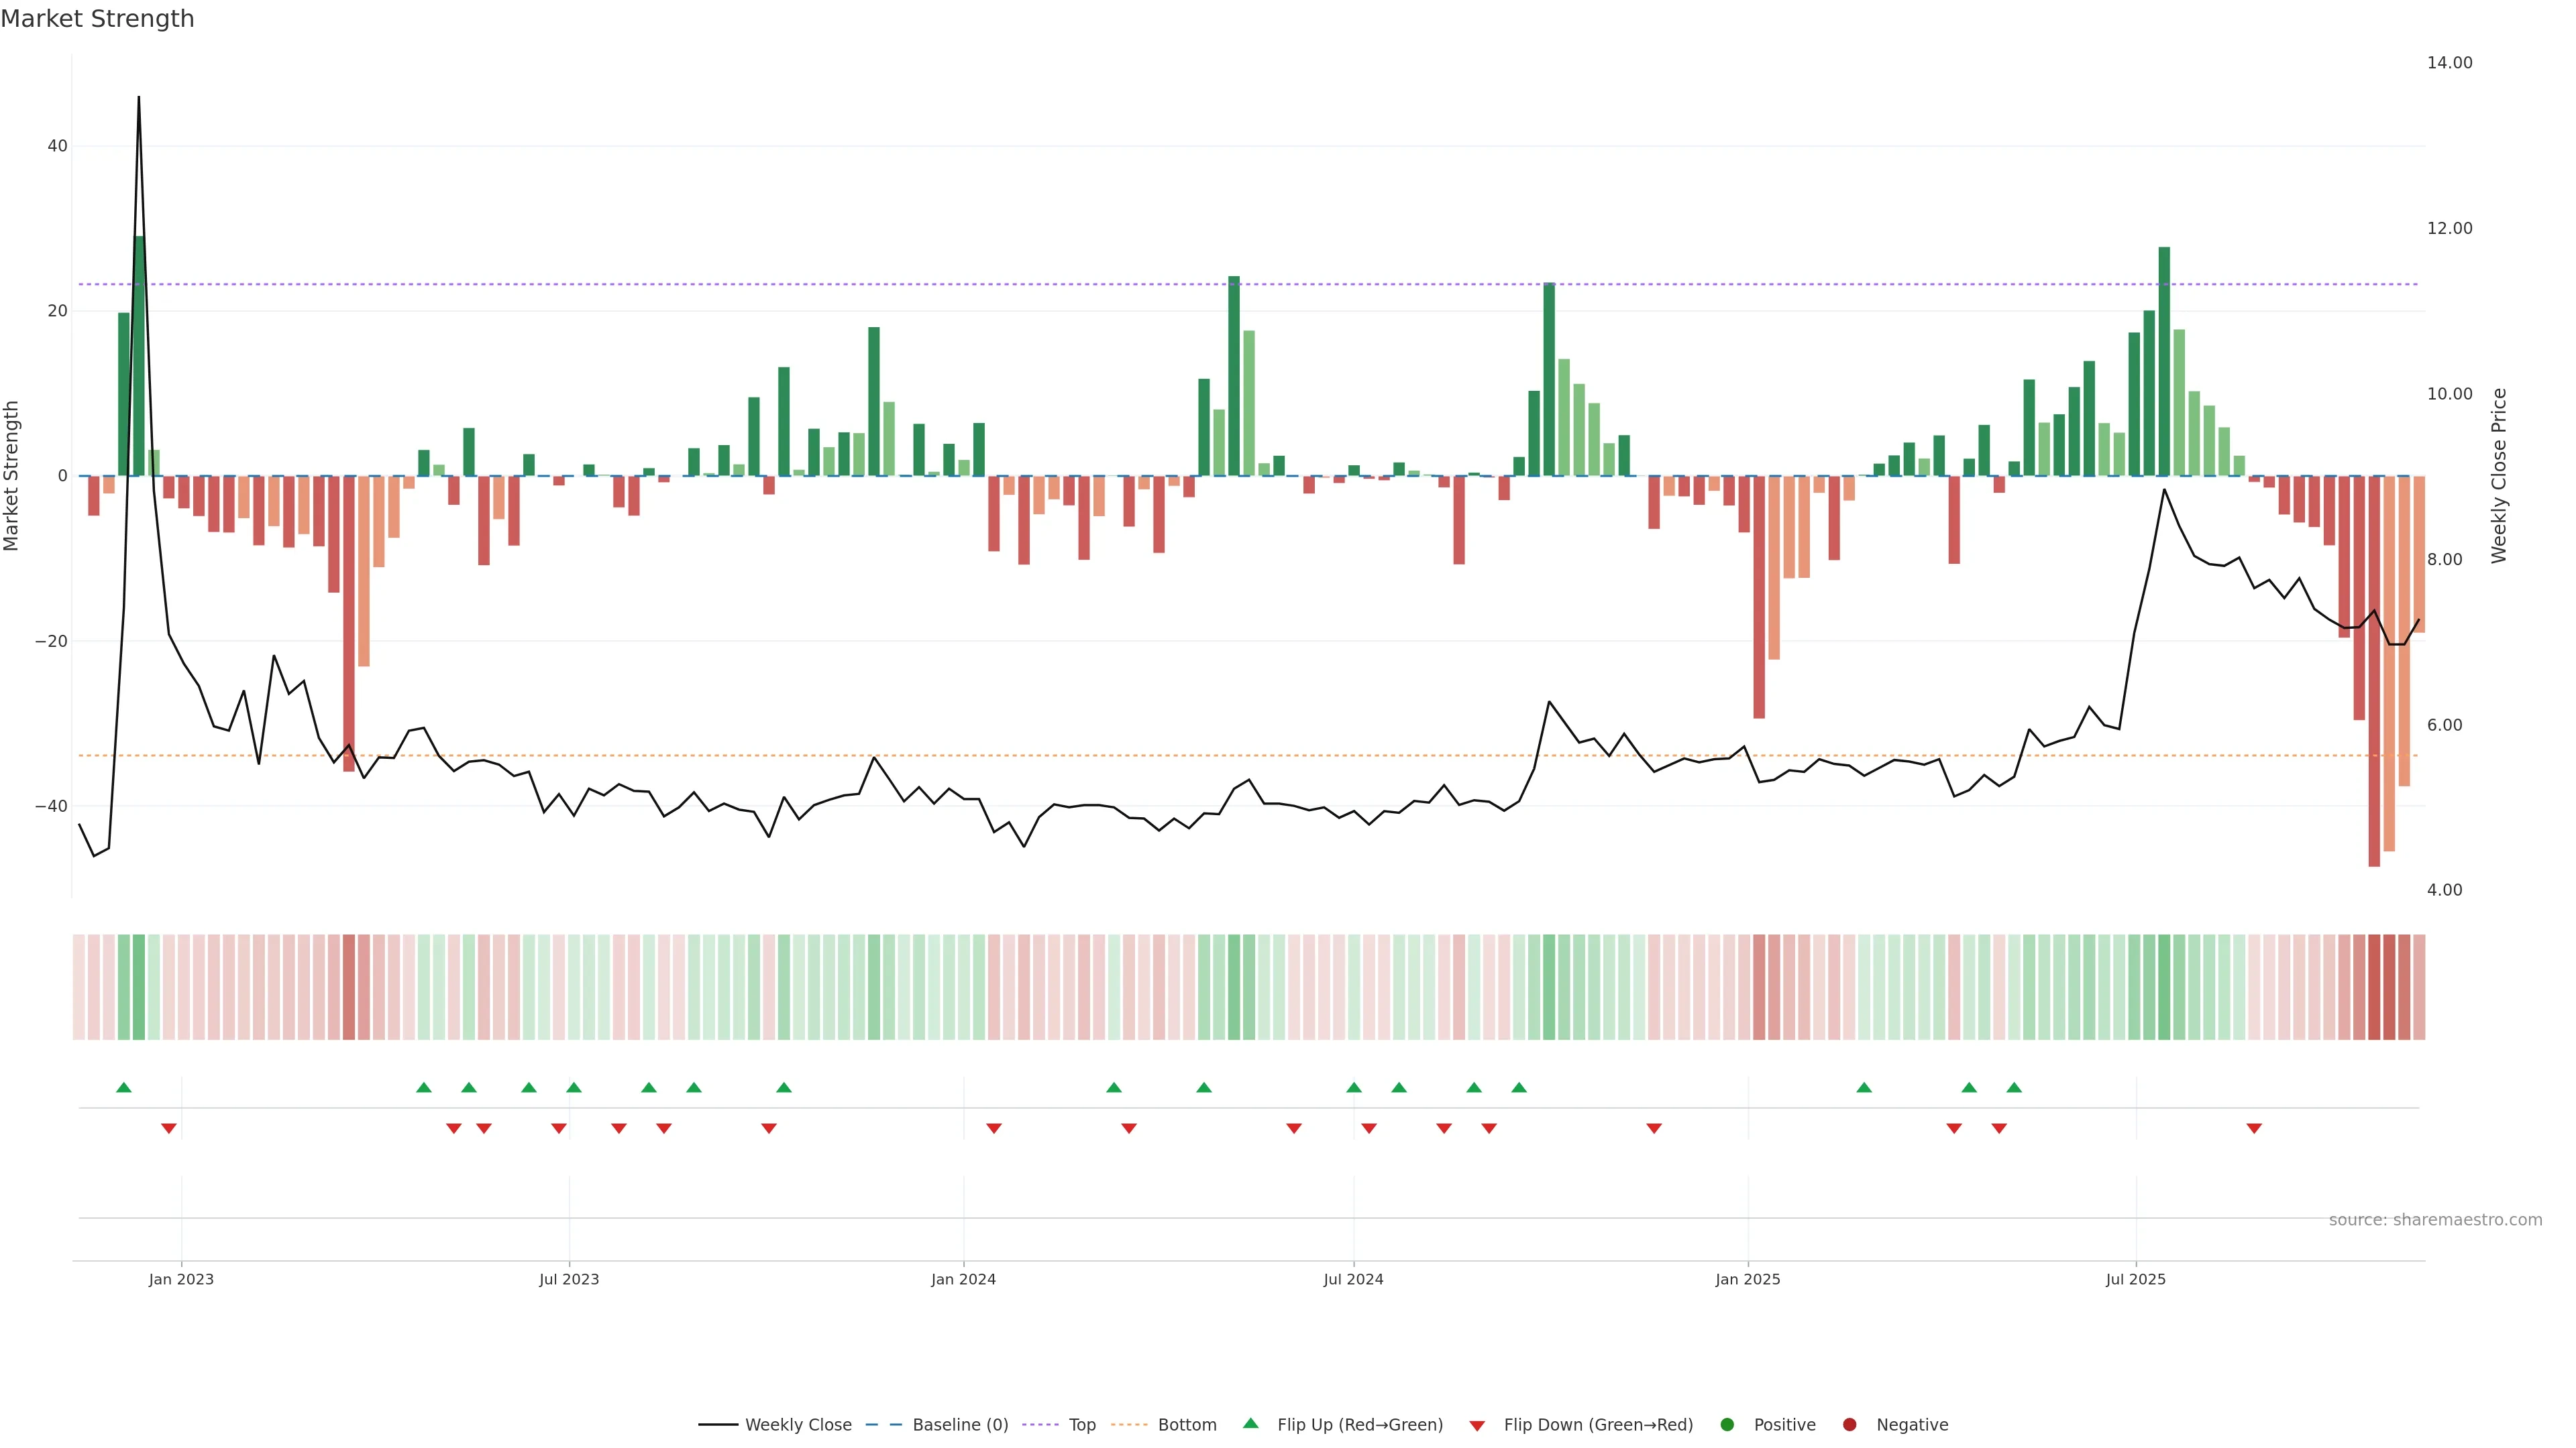Click the Weekly Close Price axis title
The height and width of the screenshot is (1448, 2576).
tap(2499, 476)
